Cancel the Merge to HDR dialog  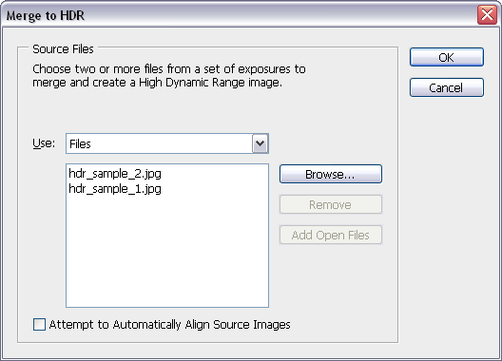447,87
